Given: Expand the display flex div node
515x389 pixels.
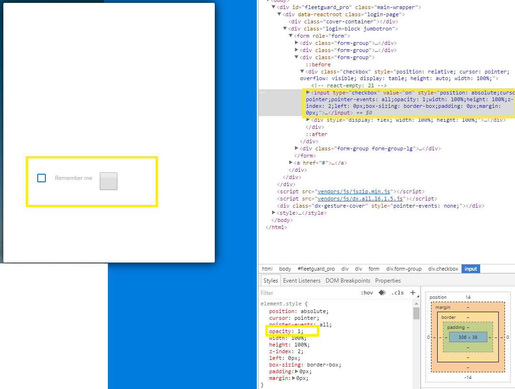Looking at the screenshot, I should pos(308,120).
